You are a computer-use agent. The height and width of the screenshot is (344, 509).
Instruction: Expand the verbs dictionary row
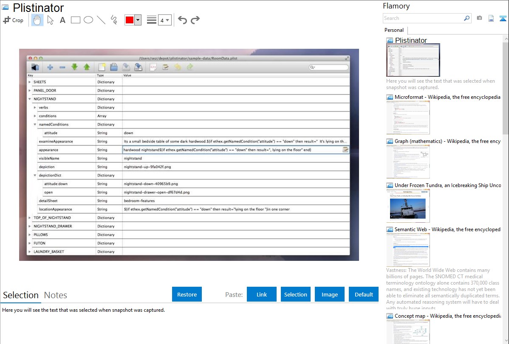point(35,107)
